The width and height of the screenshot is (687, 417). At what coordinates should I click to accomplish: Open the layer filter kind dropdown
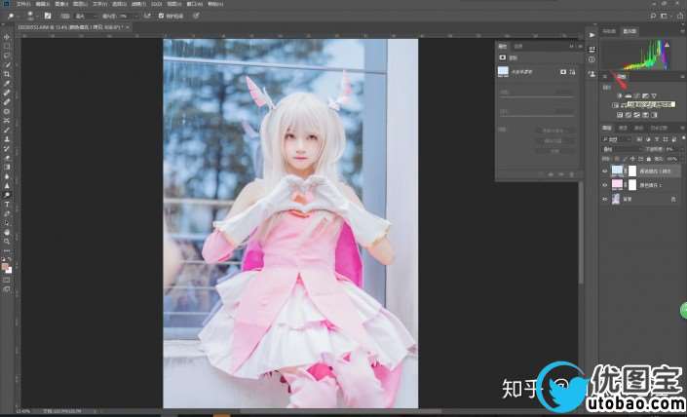pos(617,139)
